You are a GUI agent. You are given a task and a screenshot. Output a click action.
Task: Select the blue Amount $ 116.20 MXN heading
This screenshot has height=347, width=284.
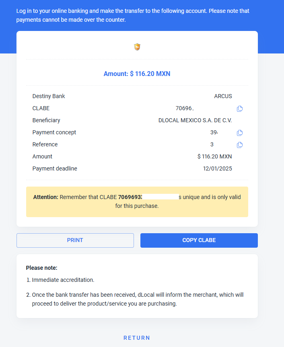pyautogui.click(x=137, y=74)
